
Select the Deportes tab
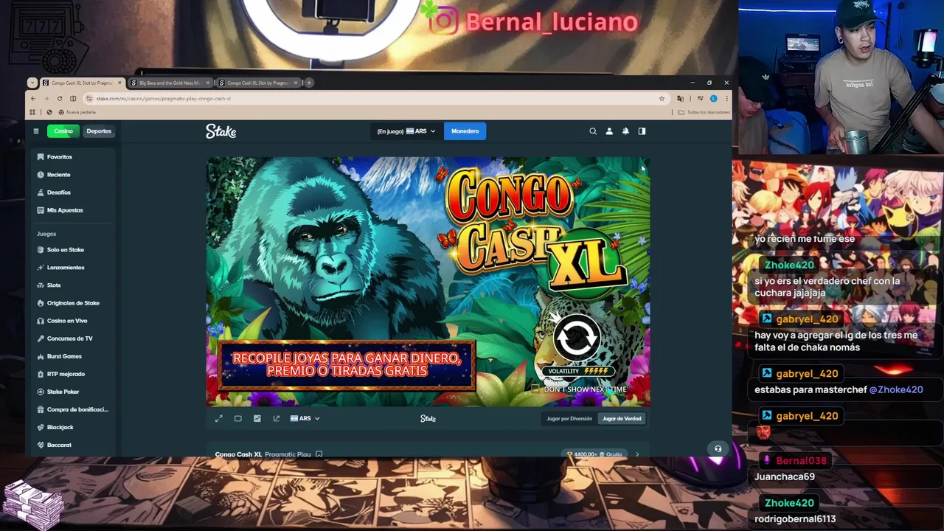(x=99, y=131)
